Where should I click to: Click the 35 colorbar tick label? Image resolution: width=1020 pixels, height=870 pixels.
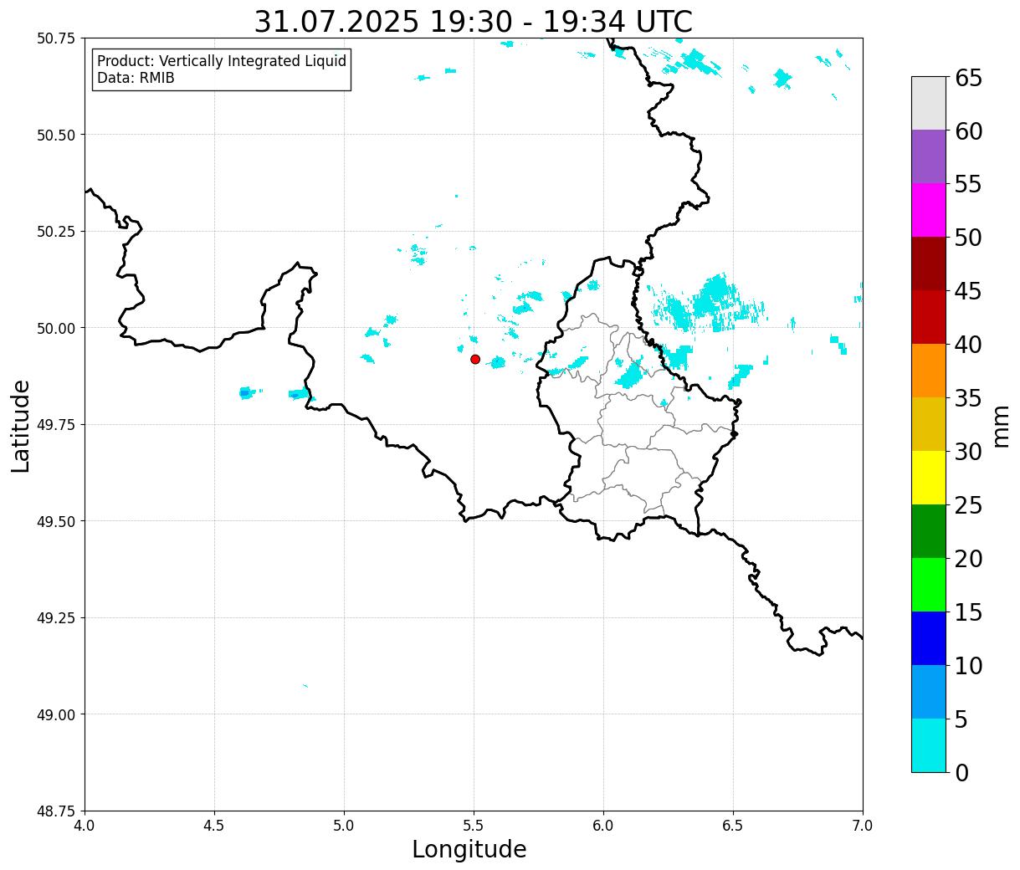tap(968, 399)
